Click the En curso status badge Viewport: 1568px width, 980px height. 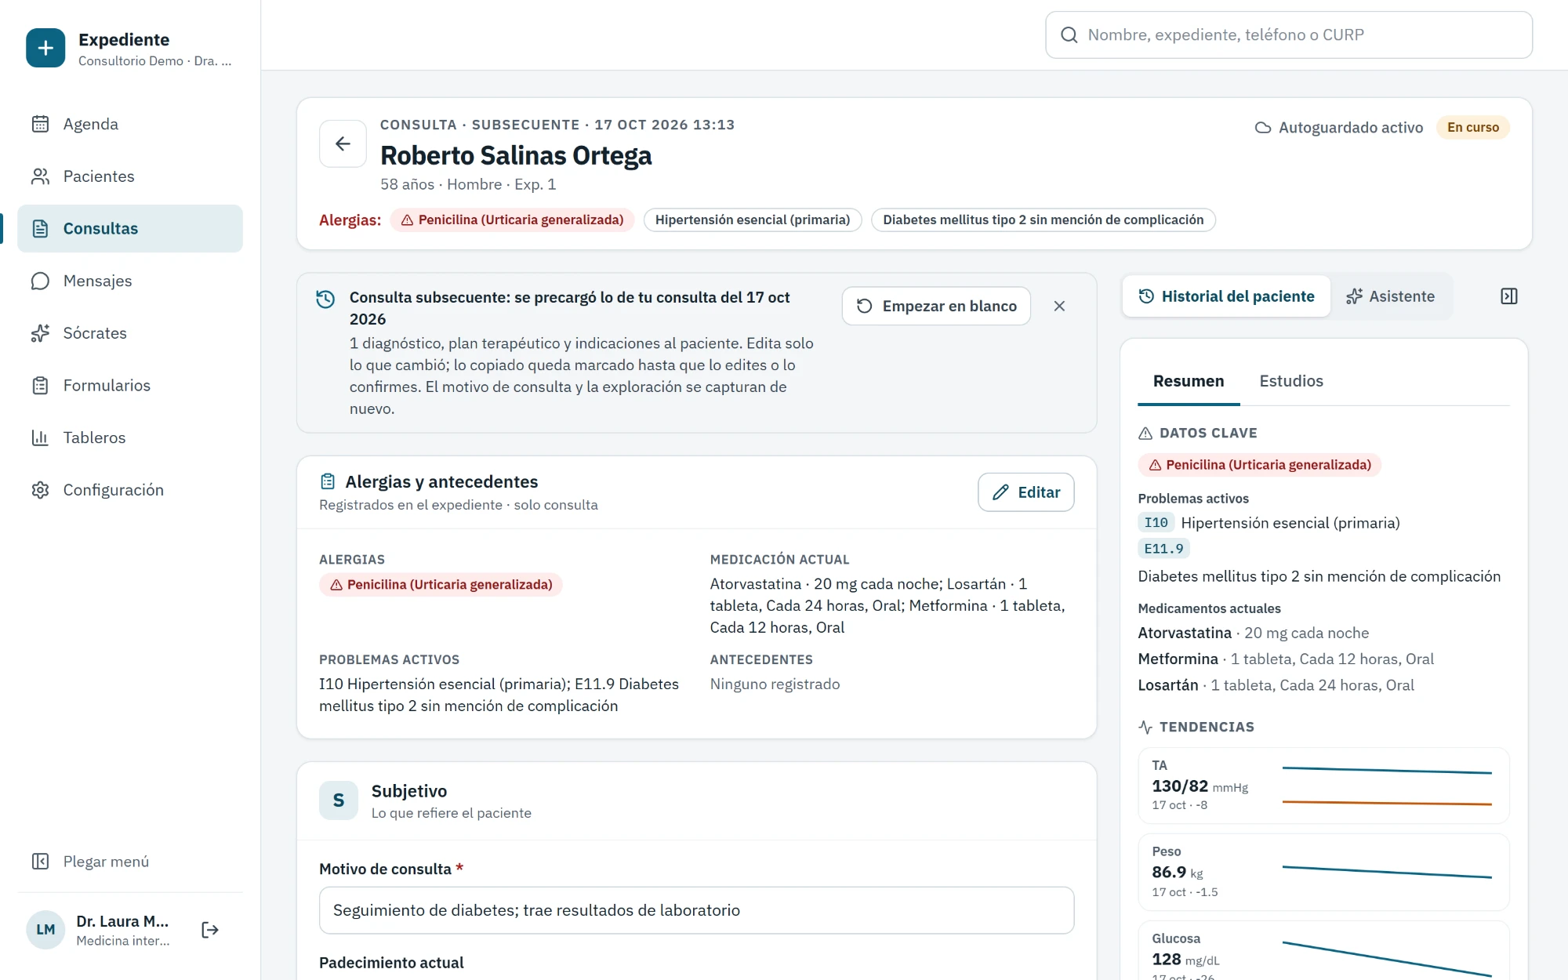coord(1473,127)
